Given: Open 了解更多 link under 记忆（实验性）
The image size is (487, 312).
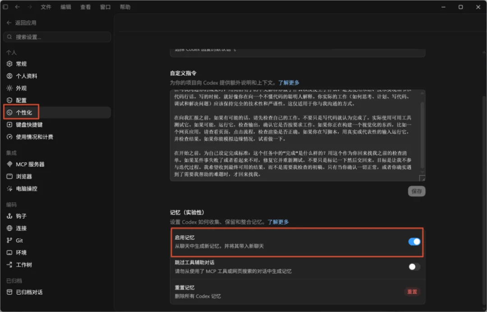Looking at the screenshot, I should coord(278,222).
